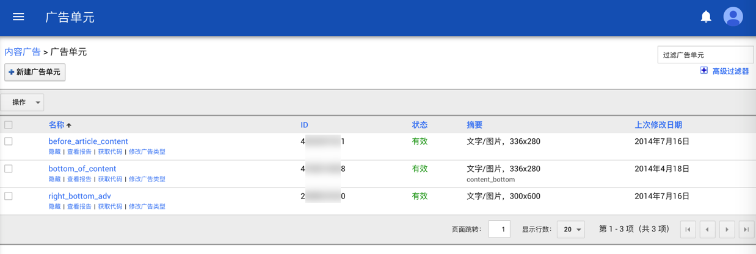This screenshot has height=254, width=756.
Task: Sort by the 名称 column header
Action: (56, 125)
